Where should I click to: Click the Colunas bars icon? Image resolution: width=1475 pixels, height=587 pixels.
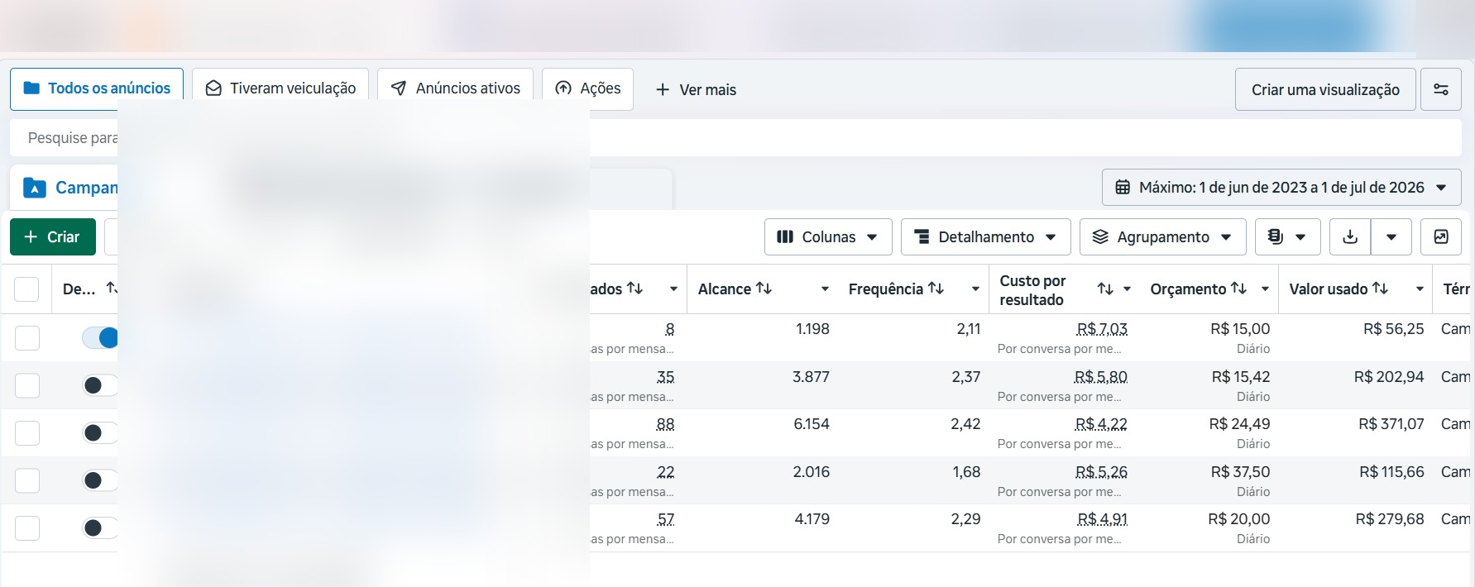(x=785, y=237)
